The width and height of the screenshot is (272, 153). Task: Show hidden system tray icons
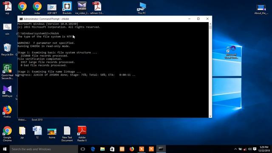coord(235,149)
